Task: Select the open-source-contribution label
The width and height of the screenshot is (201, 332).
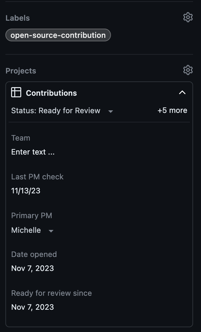Action: tap(58, 35)
